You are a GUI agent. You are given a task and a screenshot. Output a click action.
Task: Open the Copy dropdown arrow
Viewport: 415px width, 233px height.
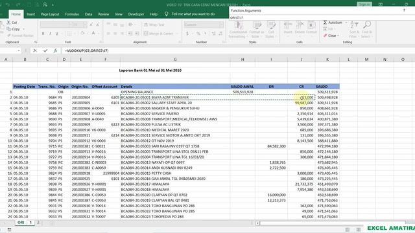23,29
